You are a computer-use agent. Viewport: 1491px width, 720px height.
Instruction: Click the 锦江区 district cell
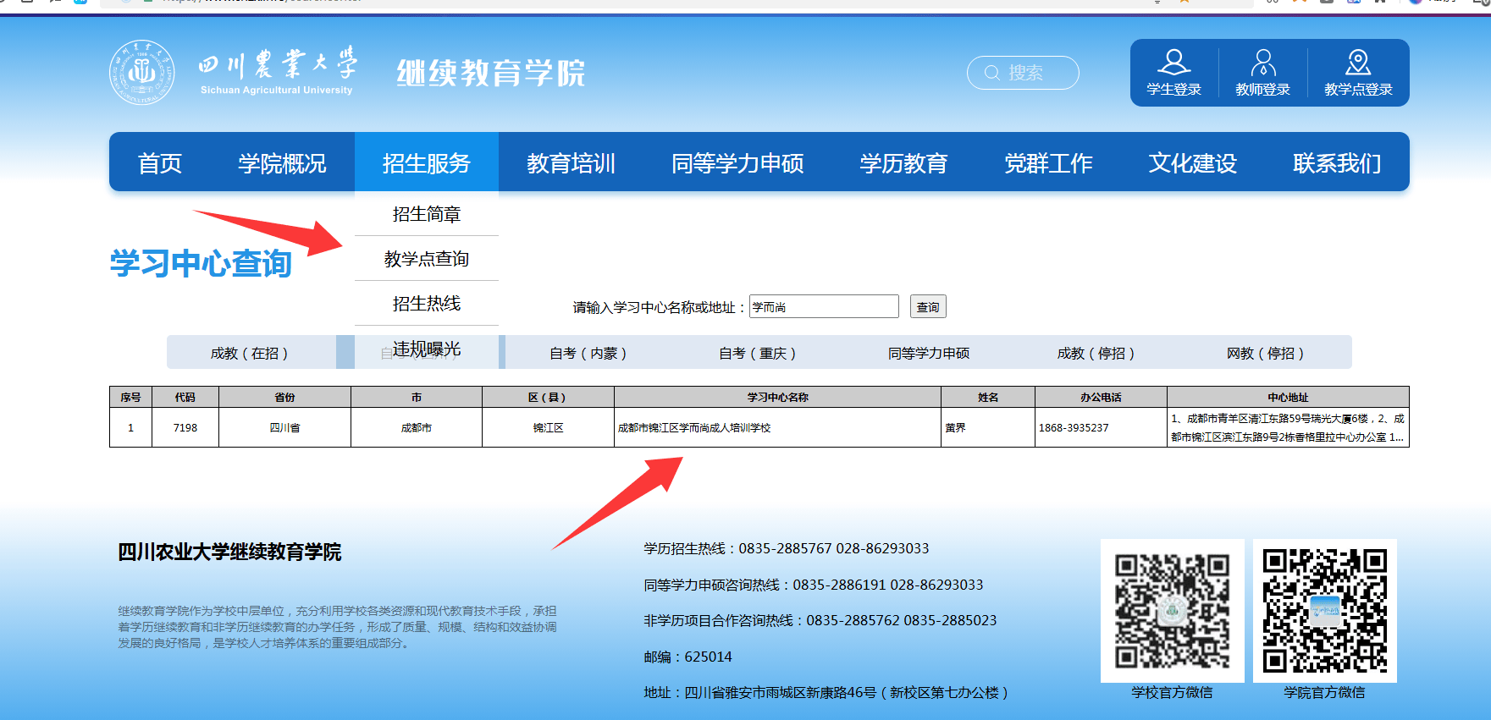click(548, 427)
